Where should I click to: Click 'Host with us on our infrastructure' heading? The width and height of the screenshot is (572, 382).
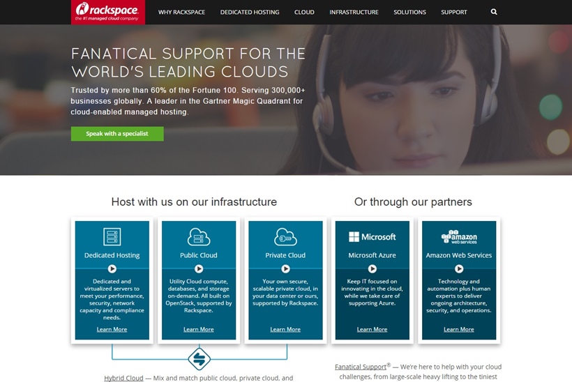[194, 201]
